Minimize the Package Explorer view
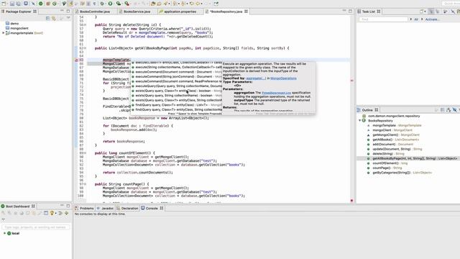Screen dimensions: 460x259 point(62,12)
